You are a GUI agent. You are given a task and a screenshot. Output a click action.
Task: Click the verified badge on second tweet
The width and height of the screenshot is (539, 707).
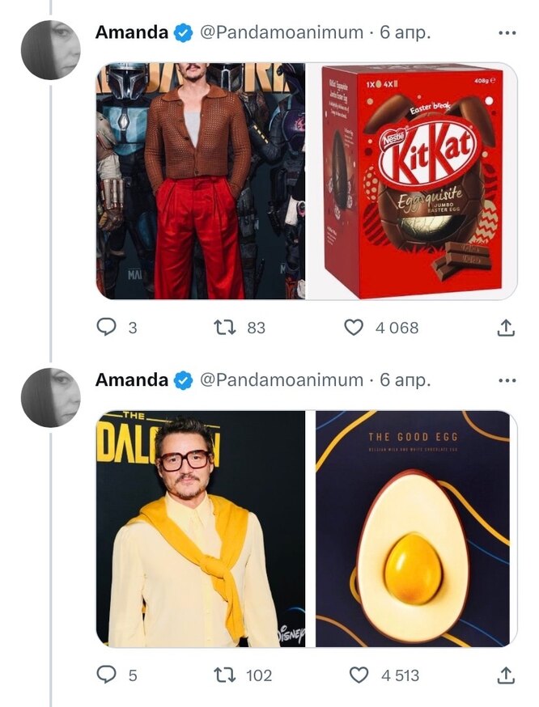coord(184,380)
